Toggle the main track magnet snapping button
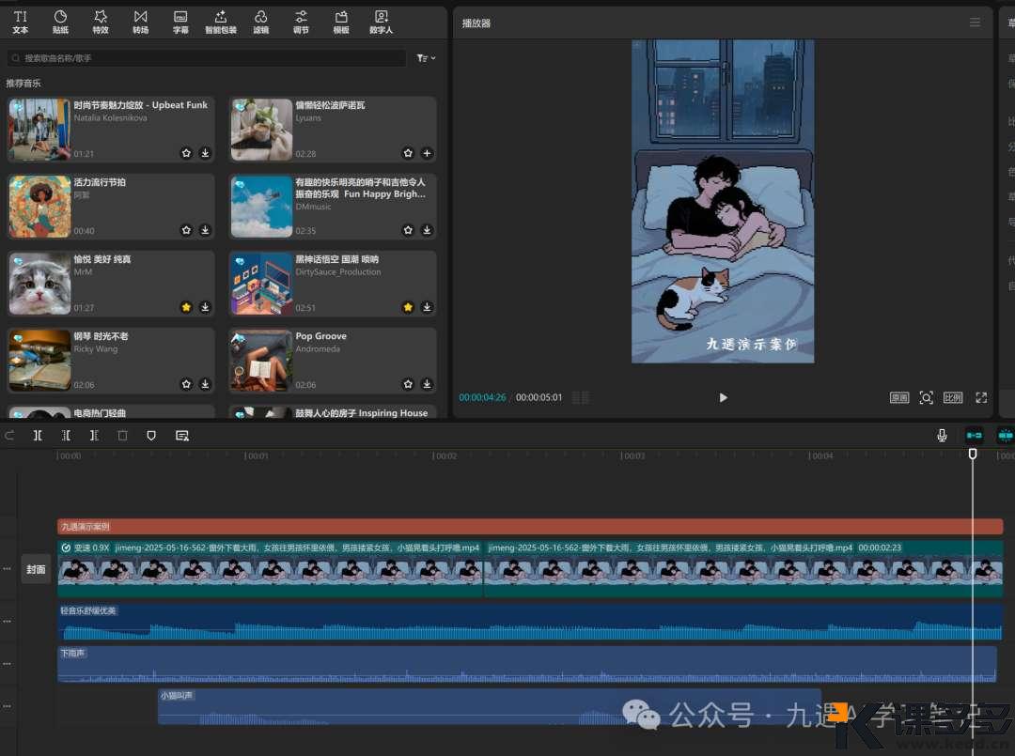This screenshot has width=1015, height=756. [x=974, y=436]
